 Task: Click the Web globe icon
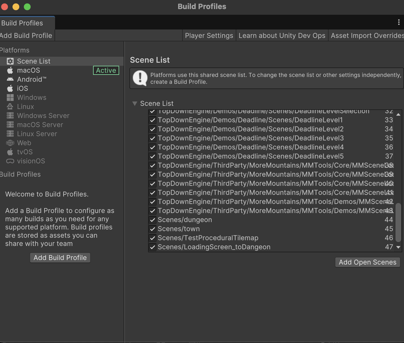click(10, 143)
